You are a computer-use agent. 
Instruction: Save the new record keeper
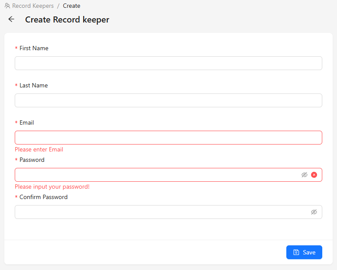(x=304, y=252)
